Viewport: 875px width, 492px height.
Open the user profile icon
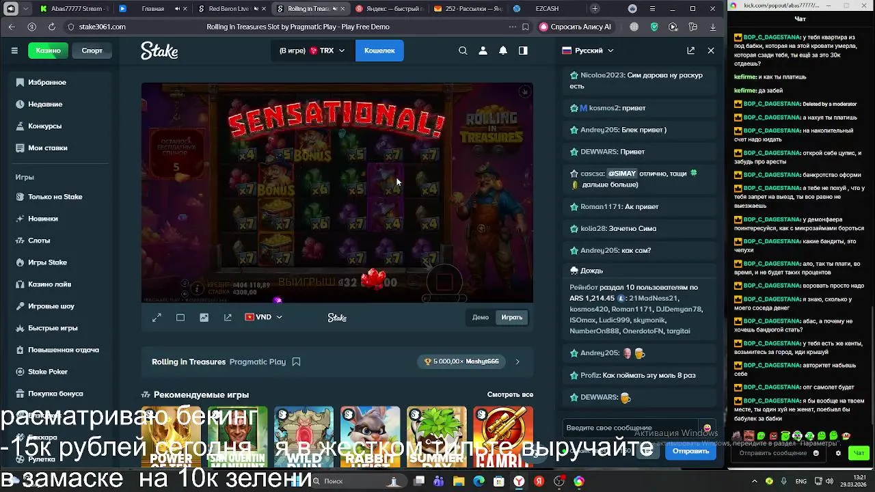(483, 51)
